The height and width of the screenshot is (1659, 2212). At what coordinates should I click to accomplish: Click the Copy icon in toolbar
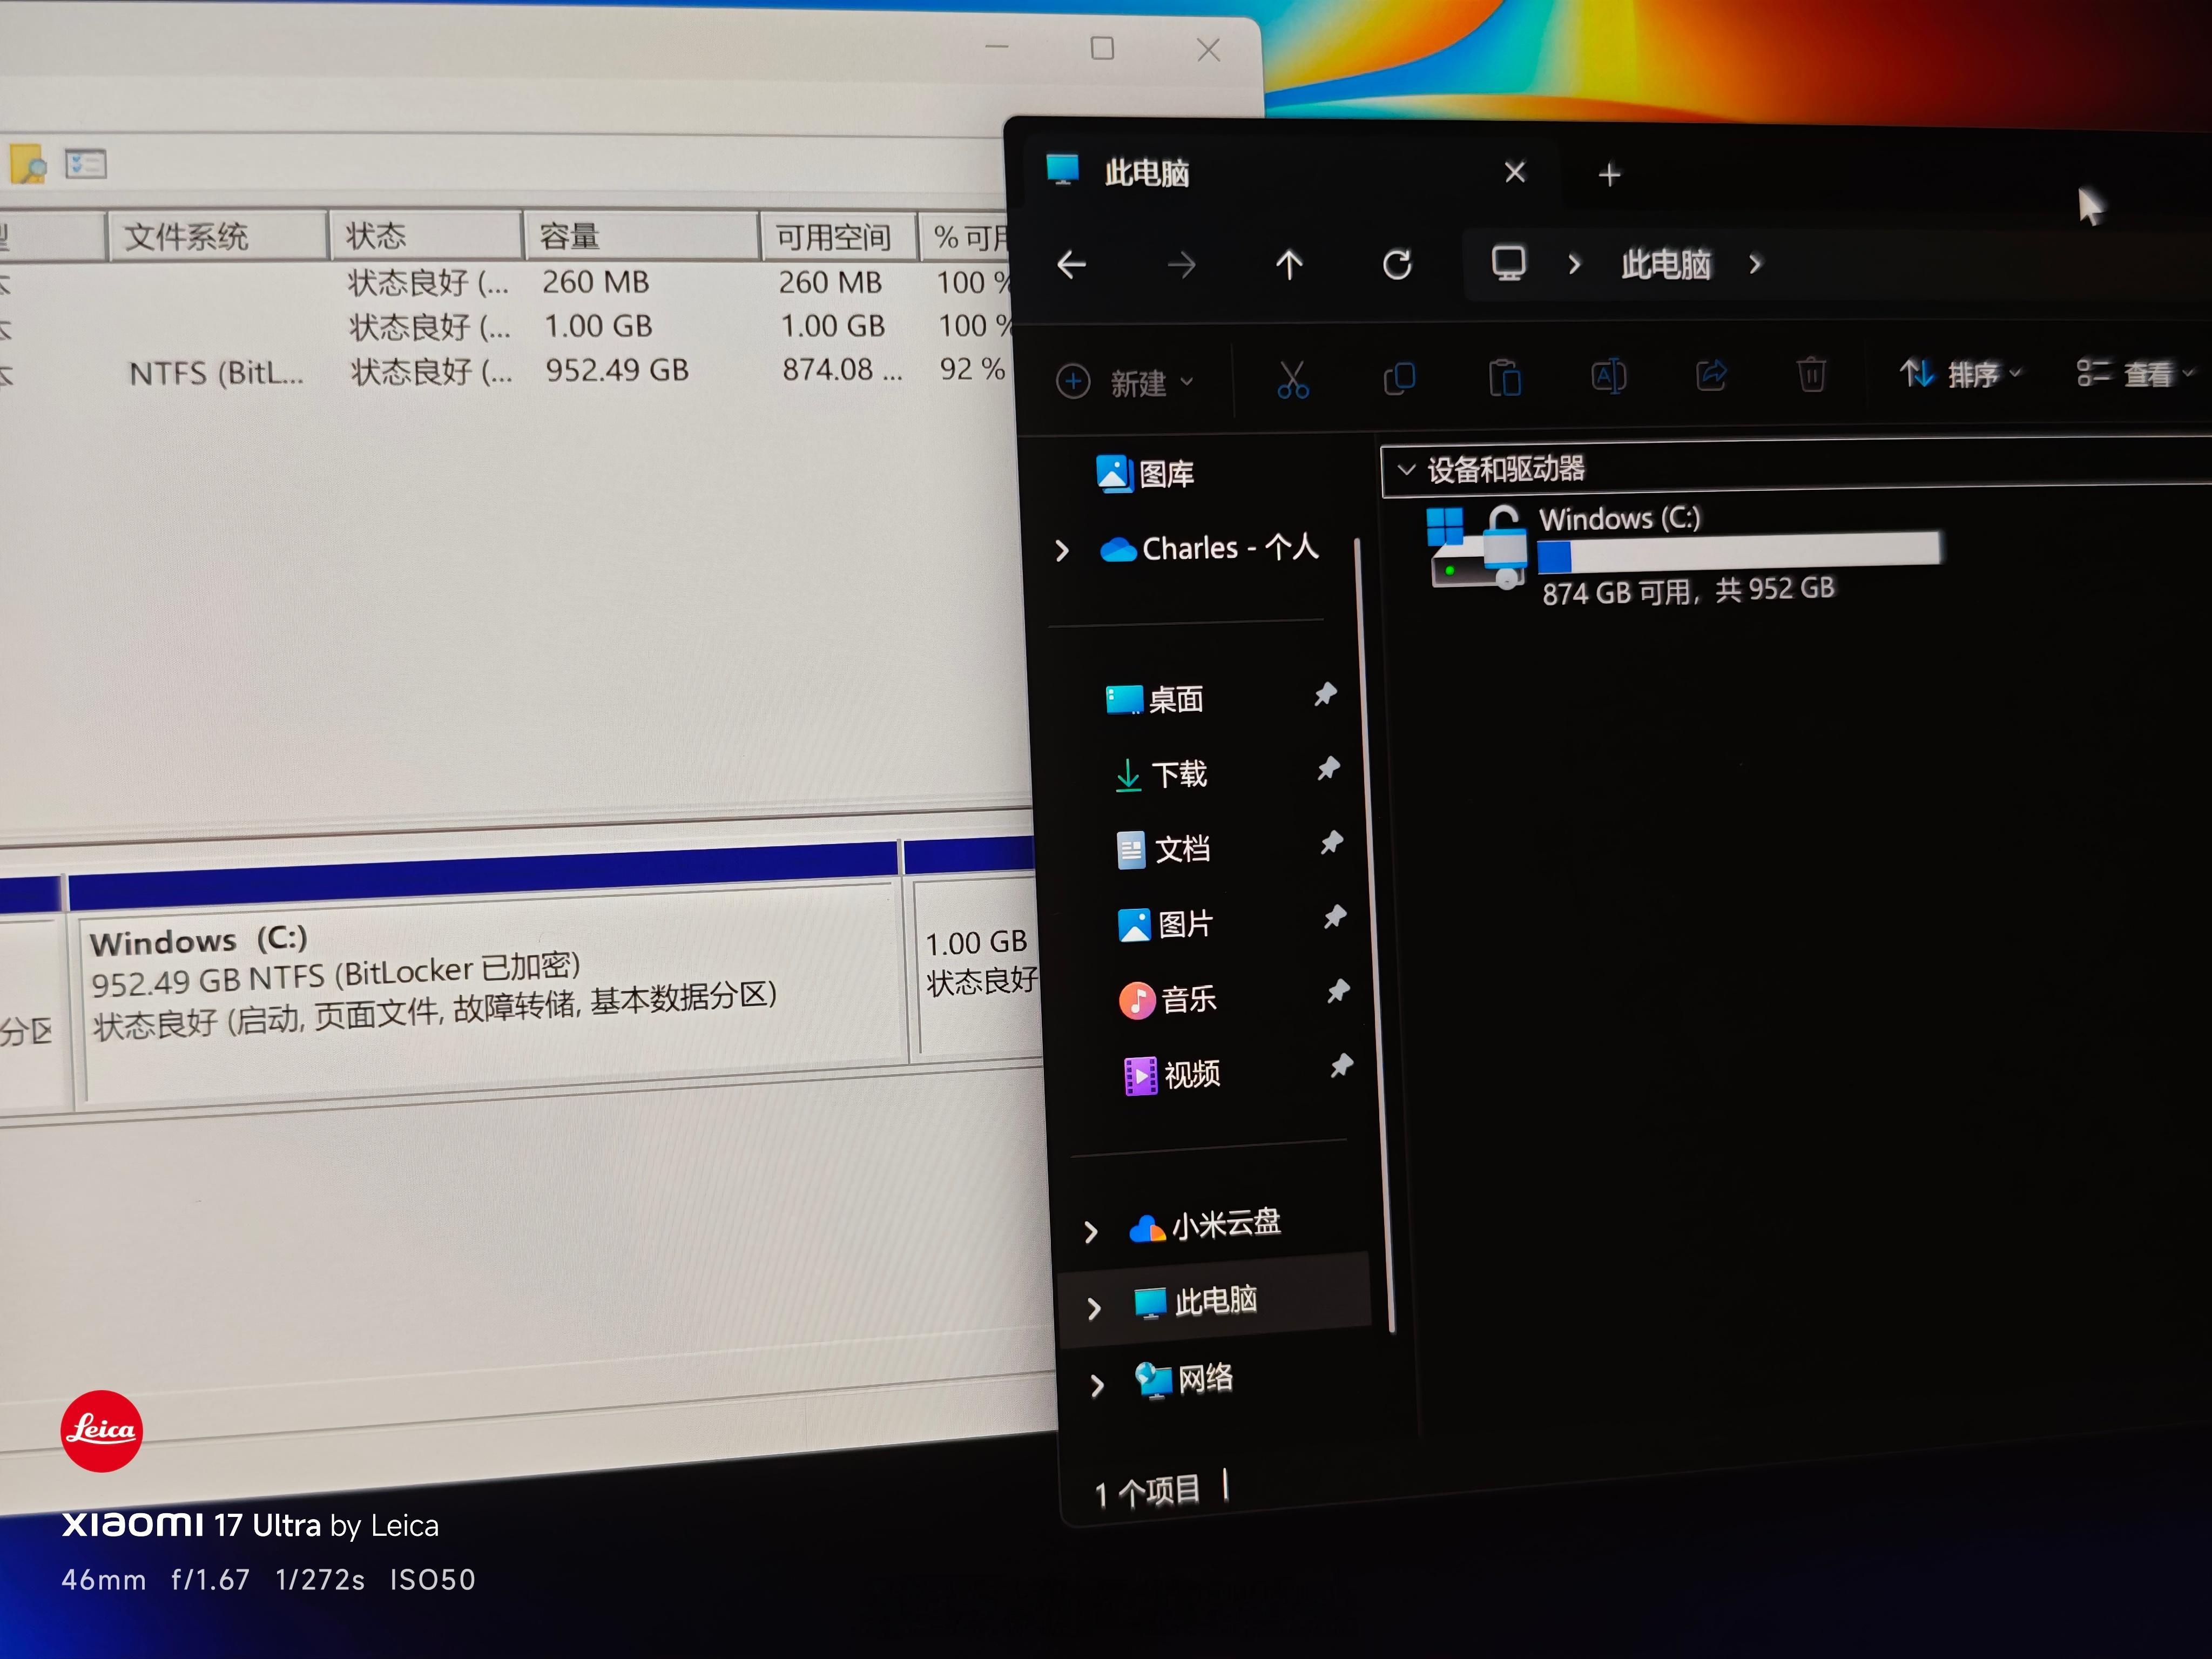pyautogui.click(x=1399, y=379)
